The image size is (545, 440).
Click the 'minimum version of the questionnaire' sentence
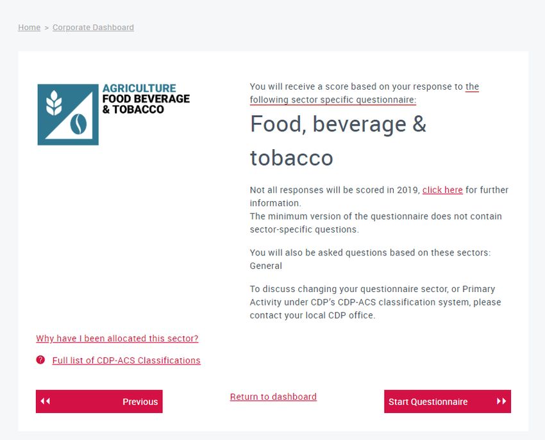tap(376, 223)
